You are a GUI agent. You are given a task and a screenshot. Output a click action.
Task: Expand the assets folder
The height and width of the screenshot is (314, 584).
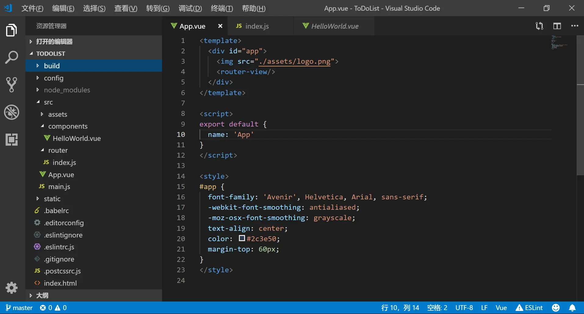pyautogui.click(x=42, y=114)
